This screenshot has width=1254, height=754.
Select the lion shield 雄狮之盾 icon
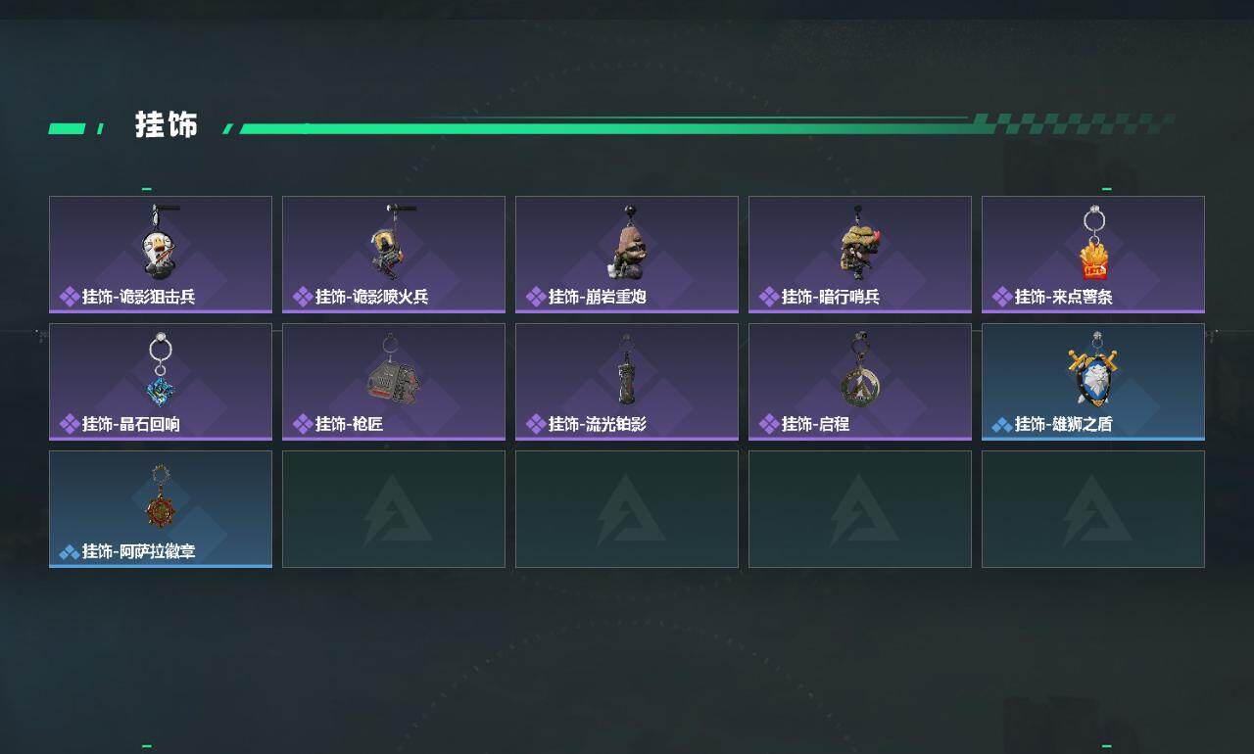click(1093, 369)
